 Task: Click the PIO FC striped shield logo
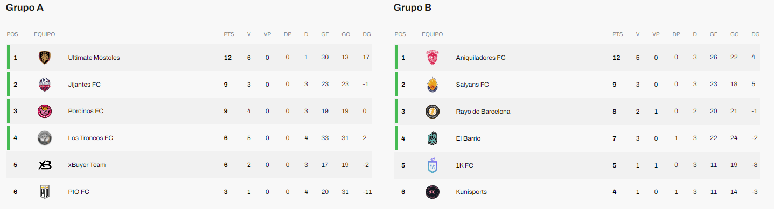45,192
